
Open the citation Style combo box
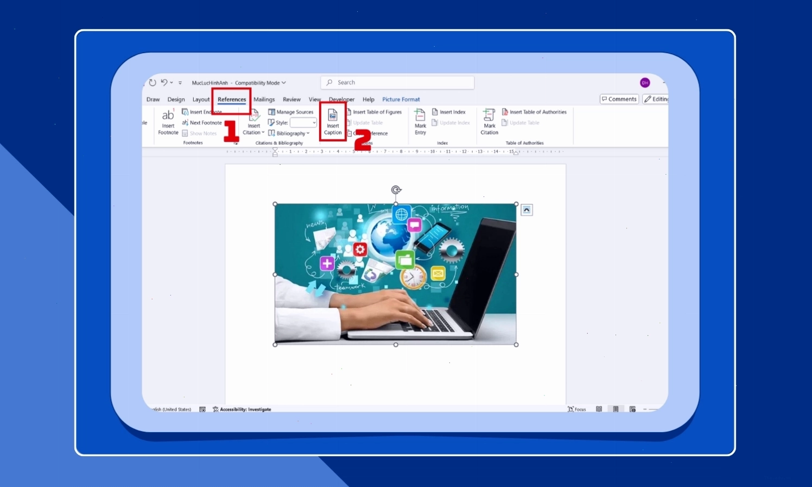click(x=303, y=123)
